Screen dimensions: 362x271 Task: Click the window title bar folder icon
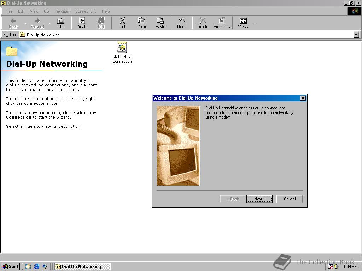click(x=3, y=3)
